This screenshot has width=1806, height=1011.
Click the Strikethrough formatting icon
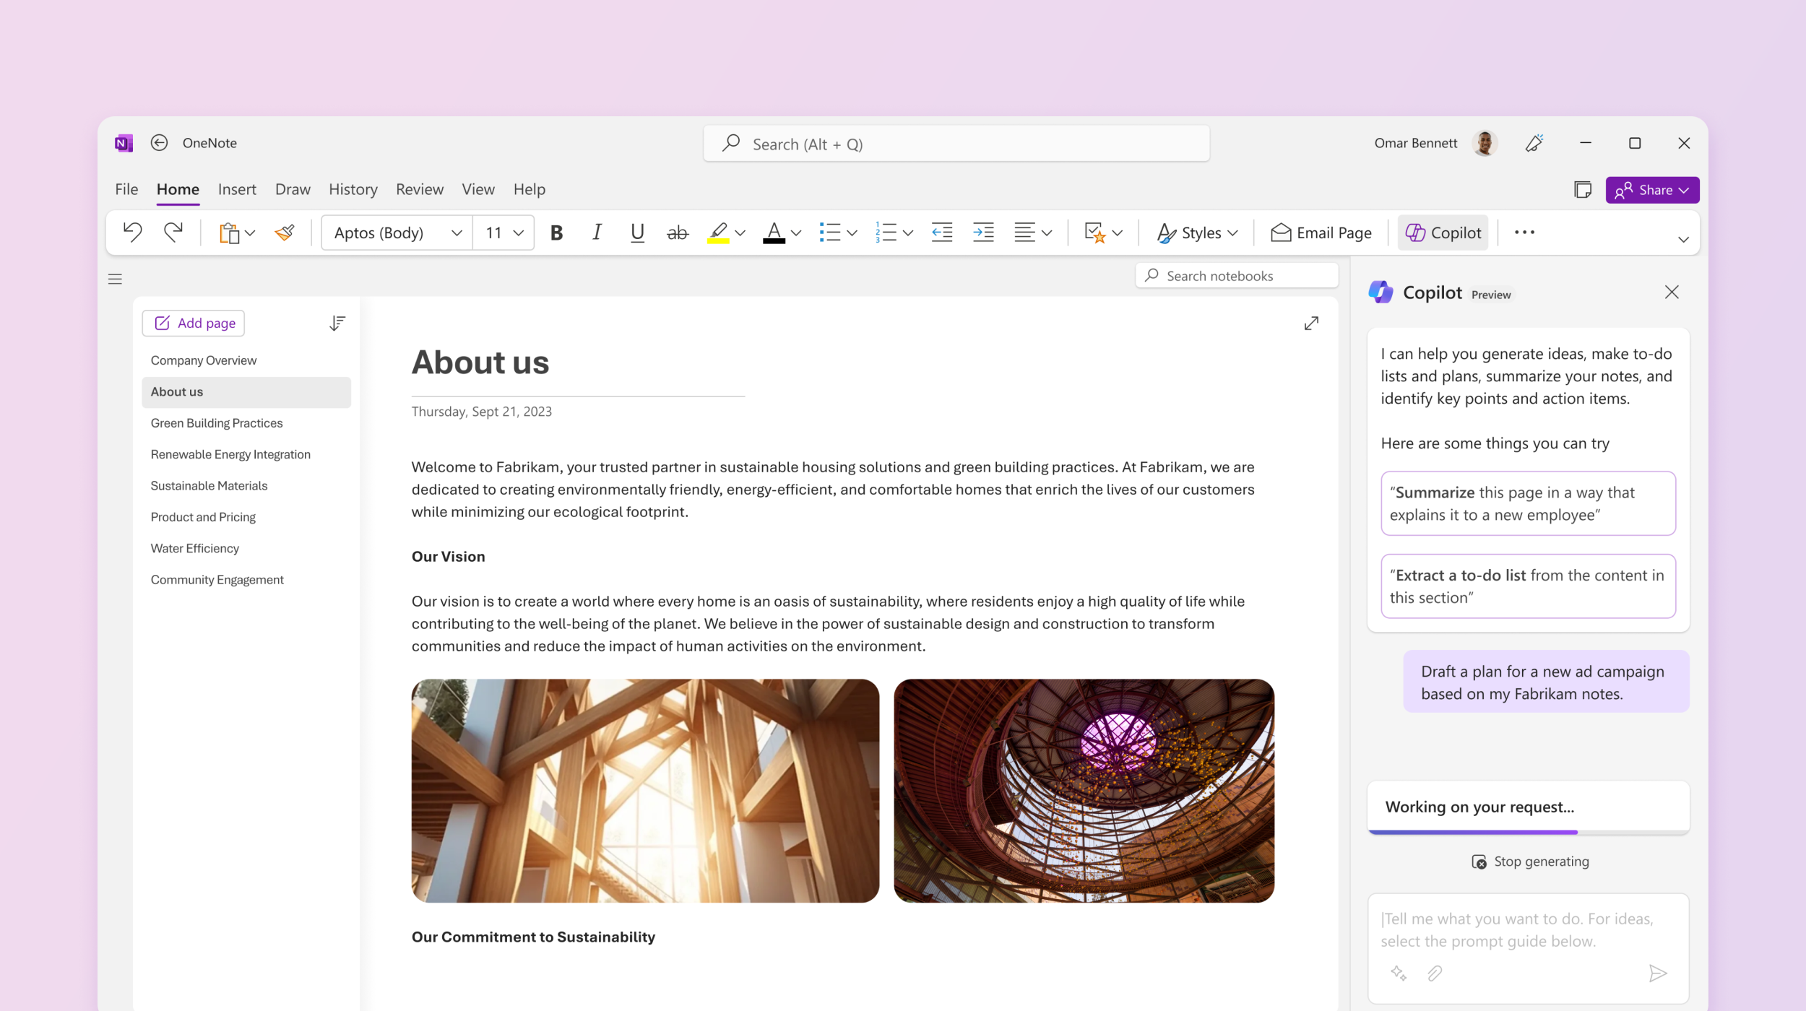pyautogui.click(x=678, y=232)
